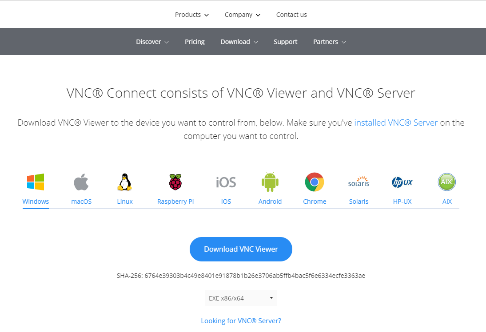Go to the Support page
This screenshot has width=486, height=332.
(x=285, y=42)
